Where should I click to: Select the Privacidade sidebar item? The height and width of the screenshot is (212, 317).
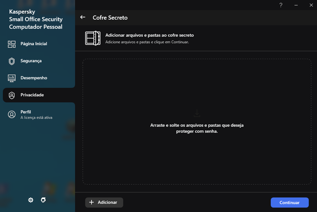(x=32, y=95)
